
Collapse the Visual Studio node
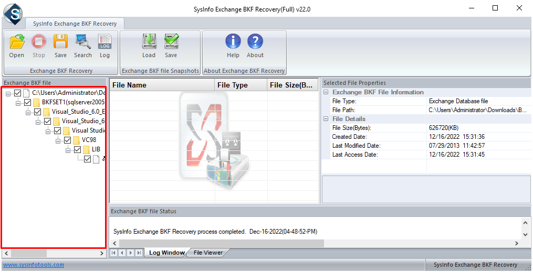48,132
